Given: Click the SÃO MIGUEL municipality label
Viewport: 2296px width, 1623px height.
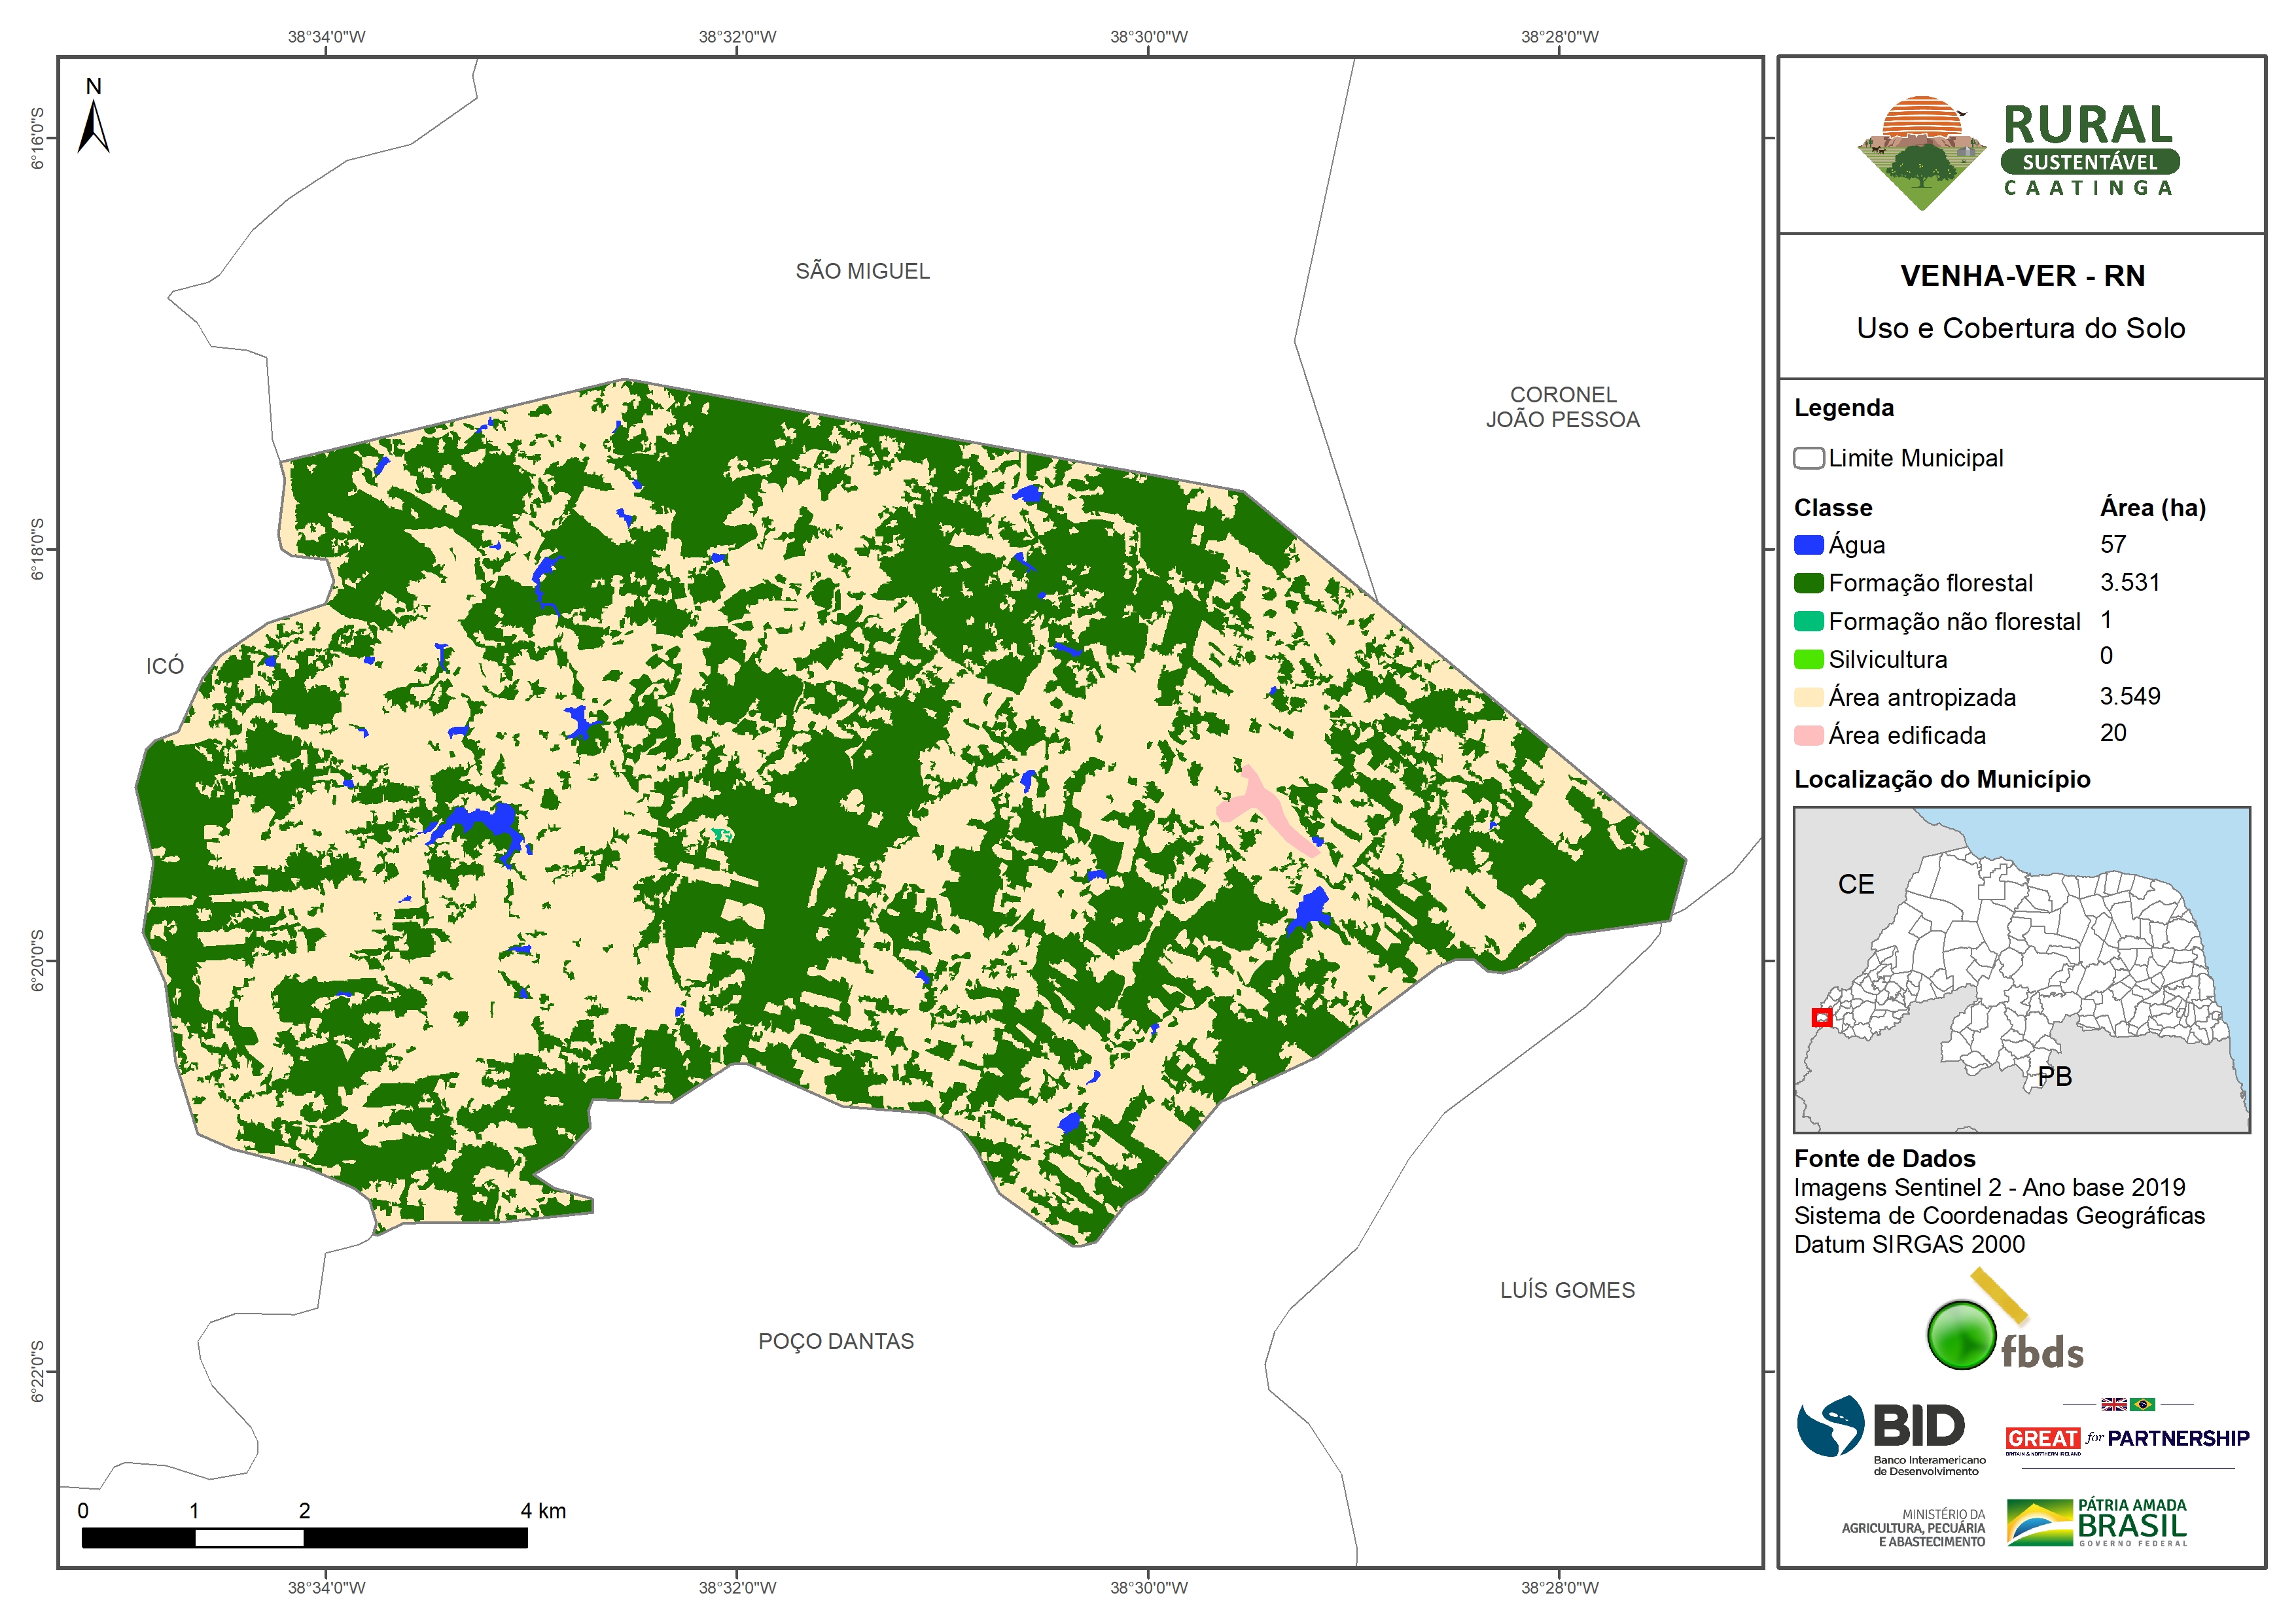Looking at the screenshot, I should pos(862,271).
